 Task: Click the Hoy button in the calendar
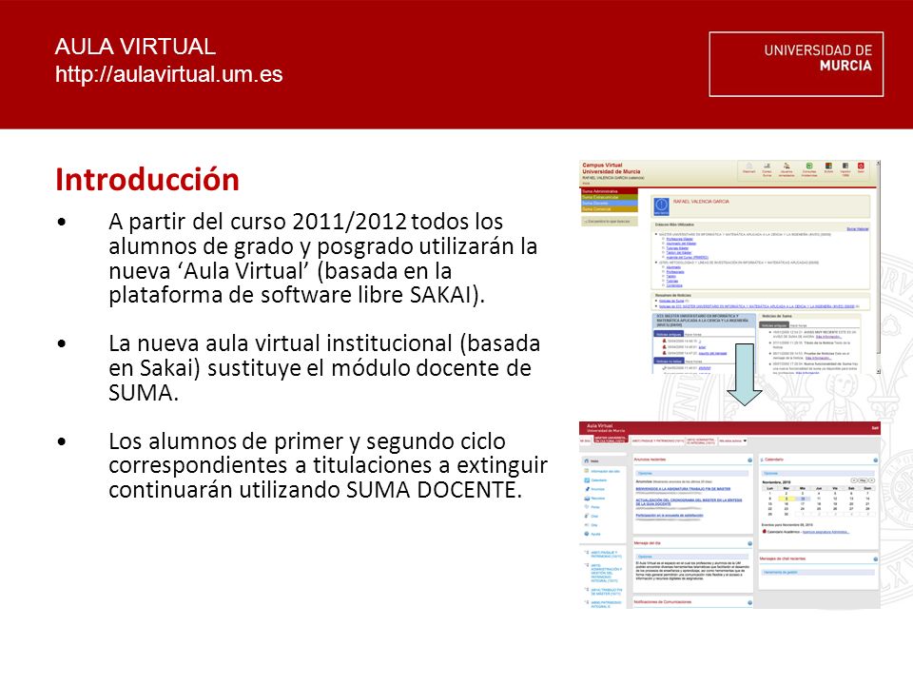pos(863,480)
